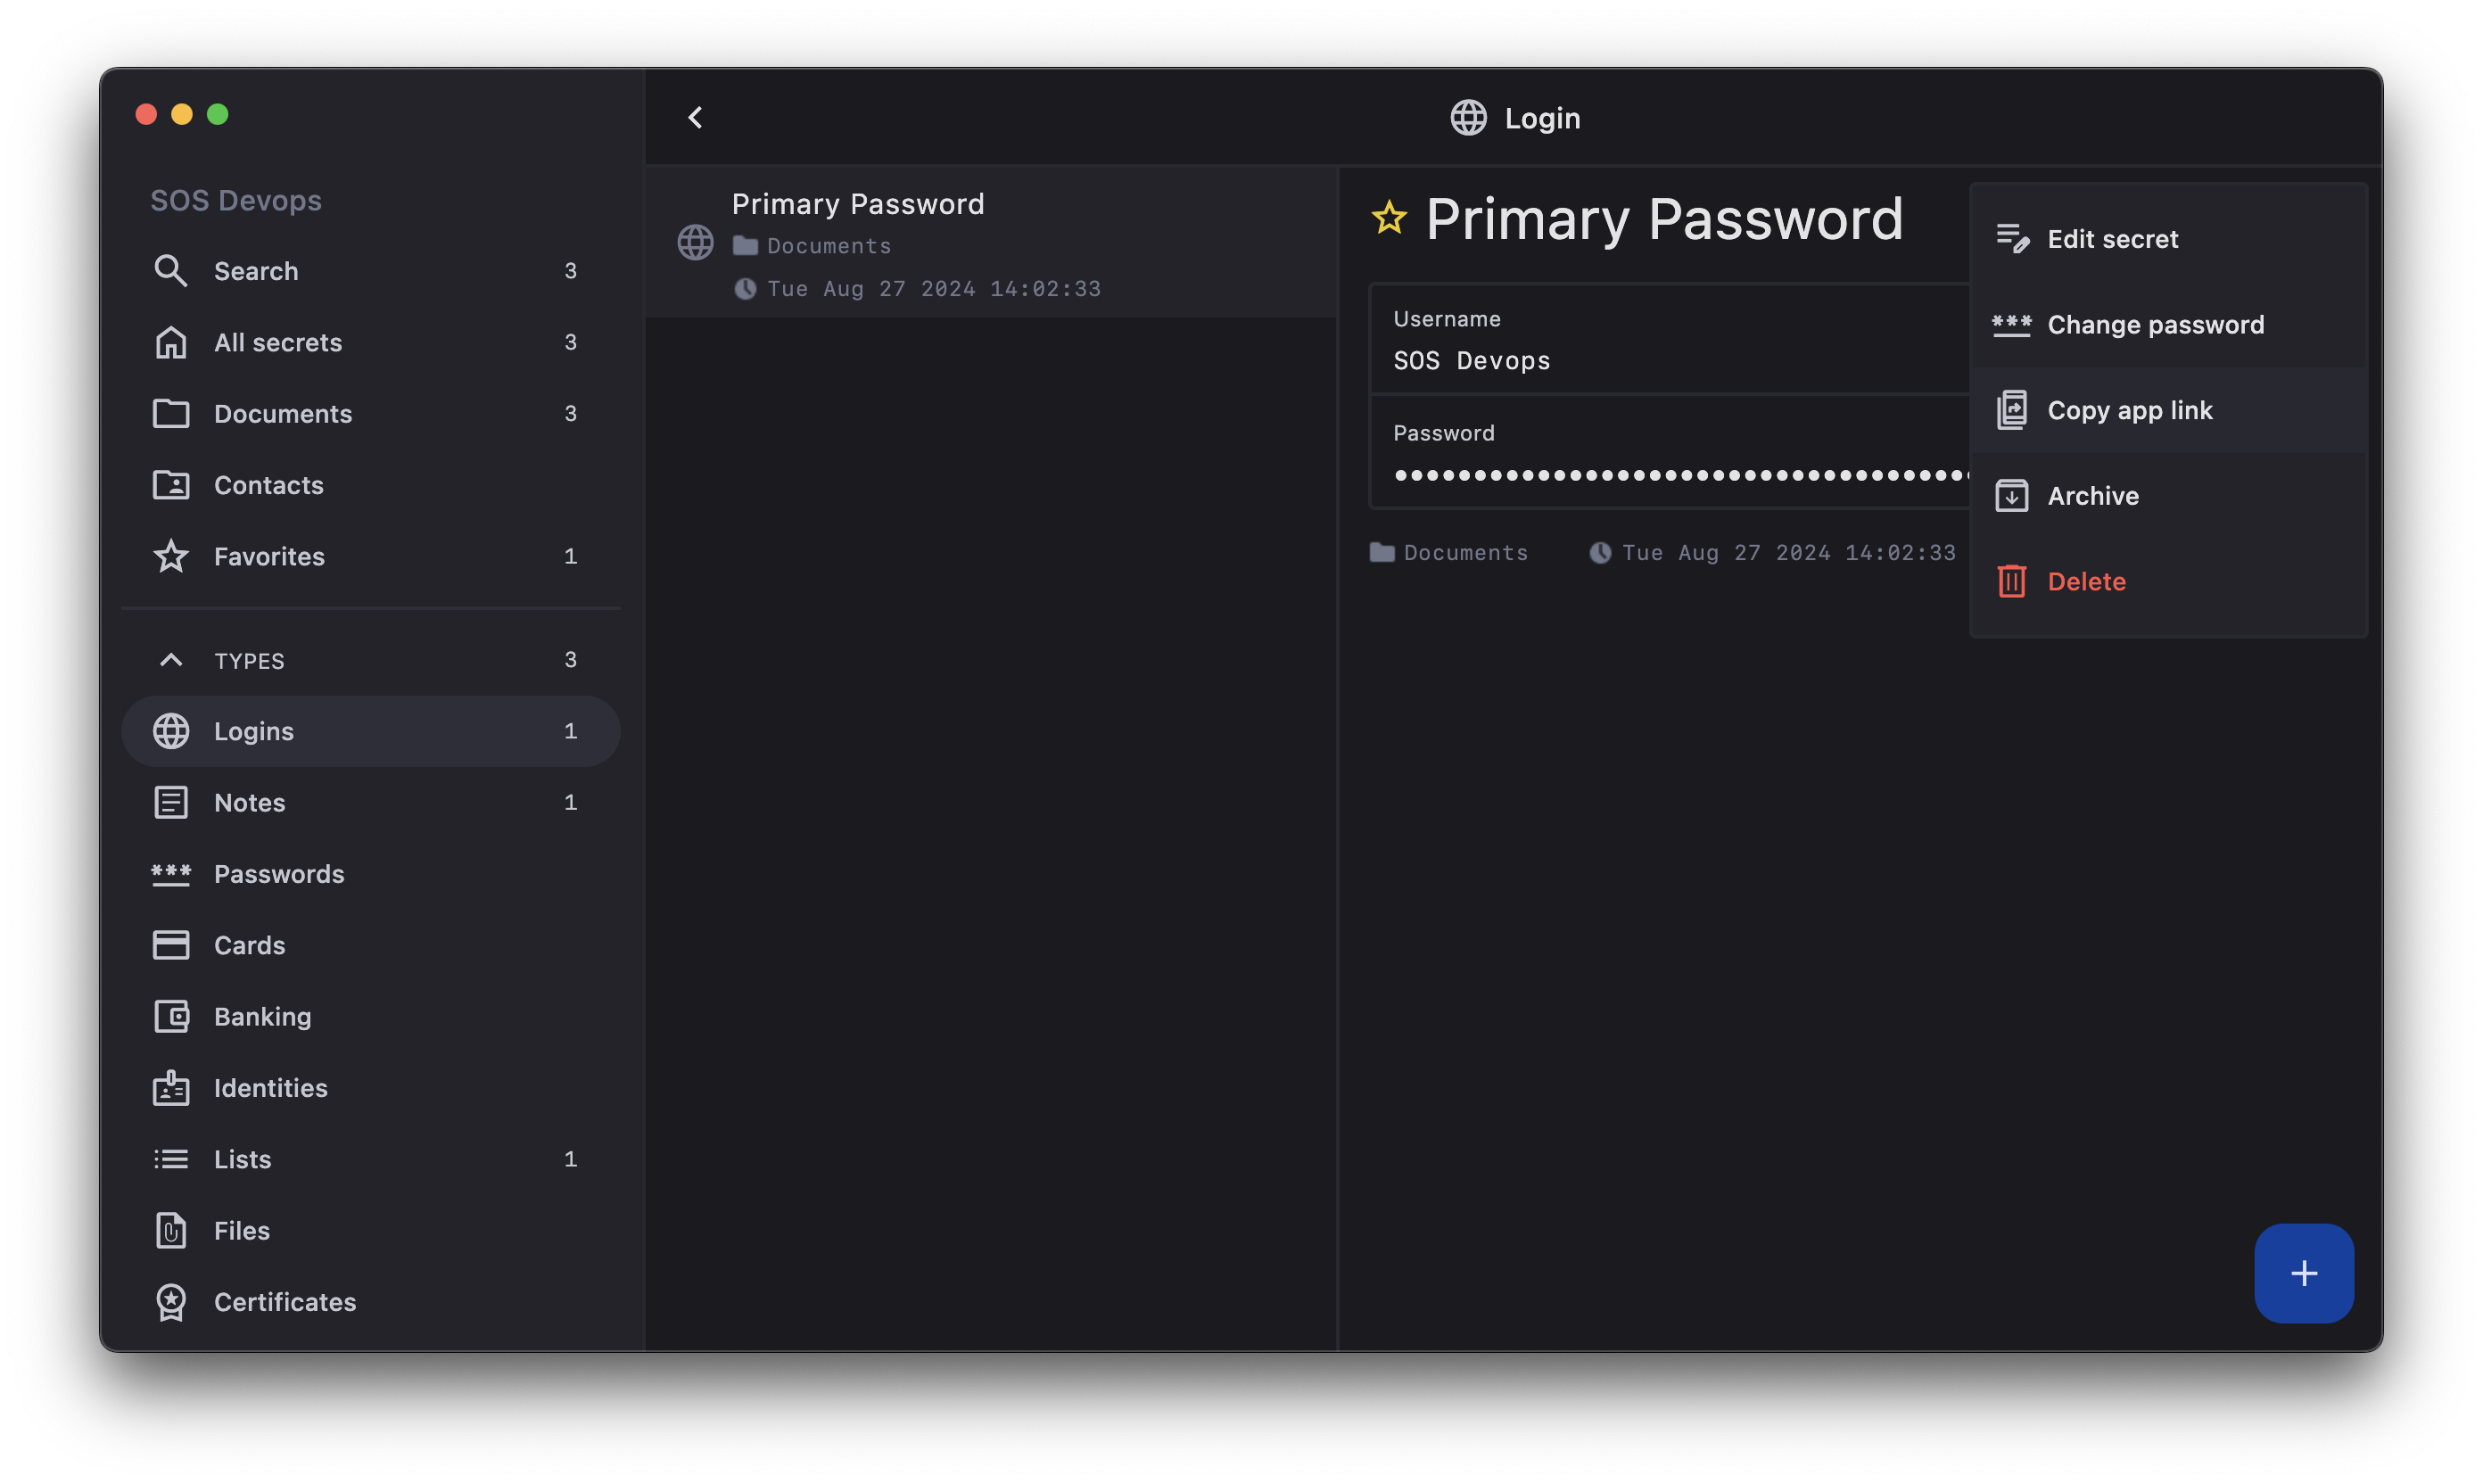Image resolution: width=2483 pixels, height=1484 pixels.
Task: Click the TYPES section label
Action: 249,661
